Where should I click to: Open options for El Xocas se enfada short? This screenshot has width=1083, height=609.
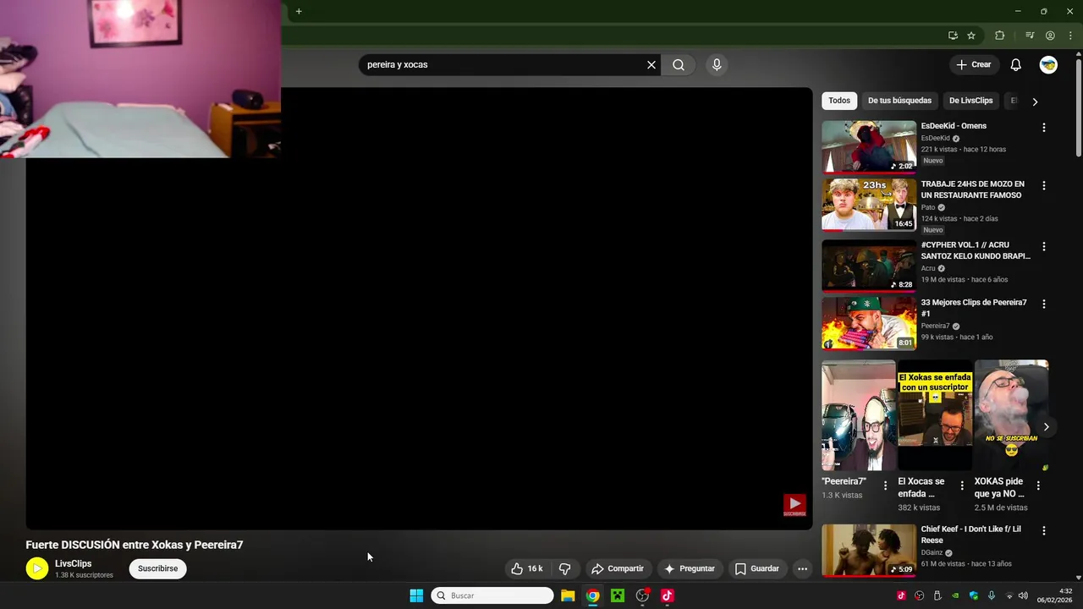click(x=962, y=486)
